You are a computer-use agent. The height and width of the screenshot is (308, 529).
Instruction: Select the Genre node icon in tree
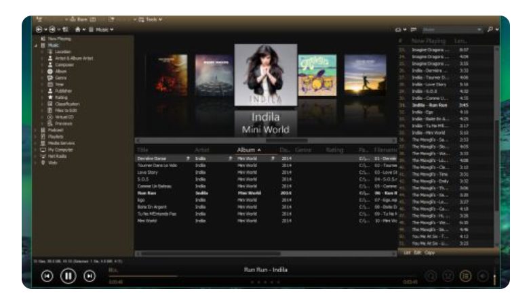pyautogui.click(x=50, y=78)
